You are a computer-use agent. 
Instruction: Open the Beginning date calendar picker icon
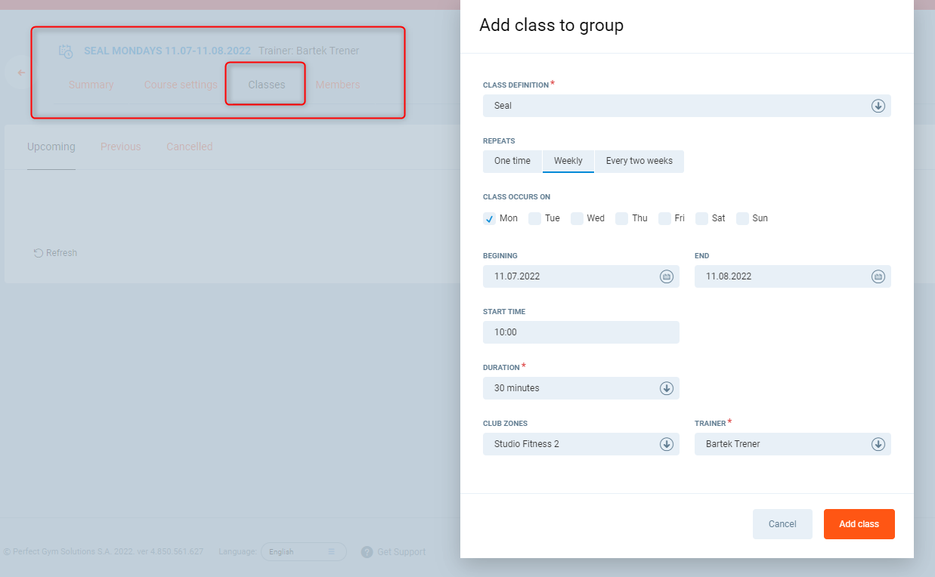click(x=666, y=276)
